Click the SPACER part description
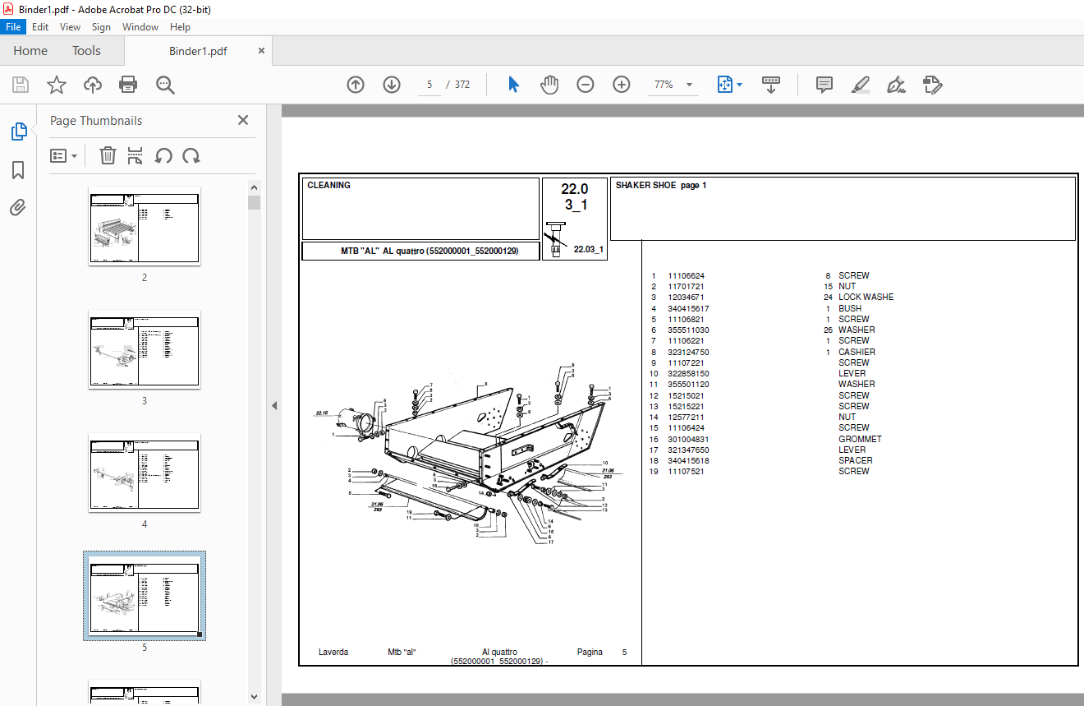The height and width of the screenshot is (706, 1084). [856, 460]
